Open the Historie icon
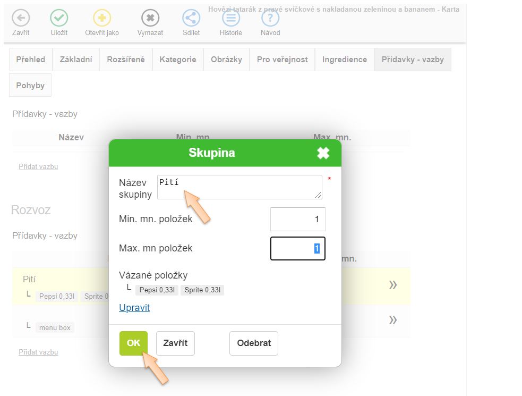The image size is (522, 396). click(230, 18)
